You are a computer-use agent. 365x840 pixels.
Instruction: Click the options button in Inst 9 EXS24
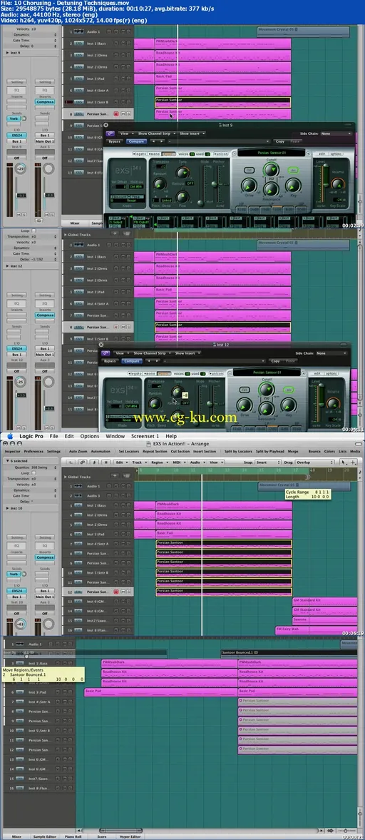336,153
